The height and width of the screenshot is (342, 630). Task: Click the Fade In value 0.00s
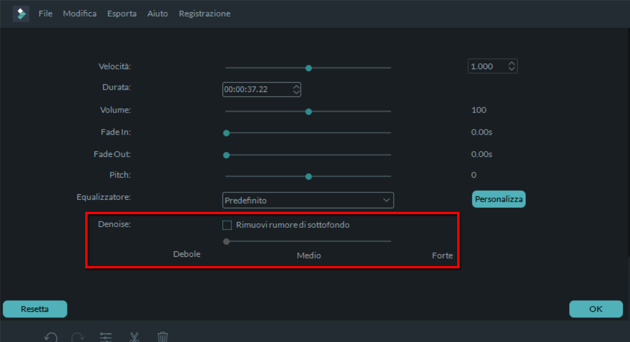click(481, 132)
